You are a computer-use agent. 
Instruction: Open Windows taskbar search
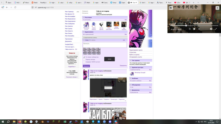tap(8, 122)
